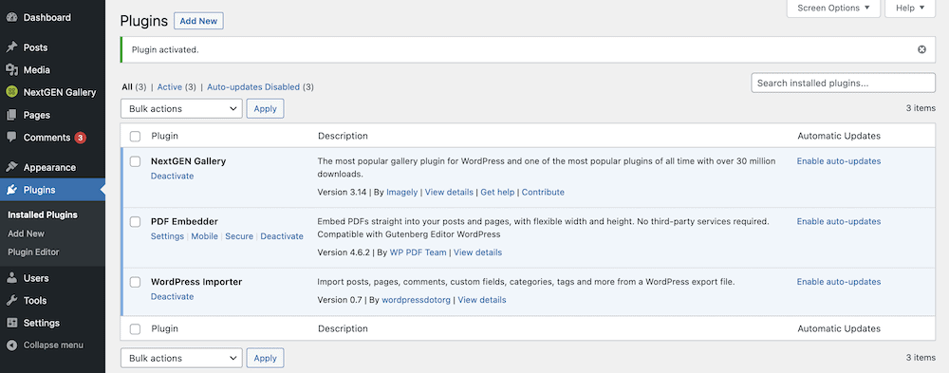Image resolution: width=949 pixels, height=373 pixels.
Task: Deactivate the NextGEN Gallery plugin
Action: click(x=172, y=176)
